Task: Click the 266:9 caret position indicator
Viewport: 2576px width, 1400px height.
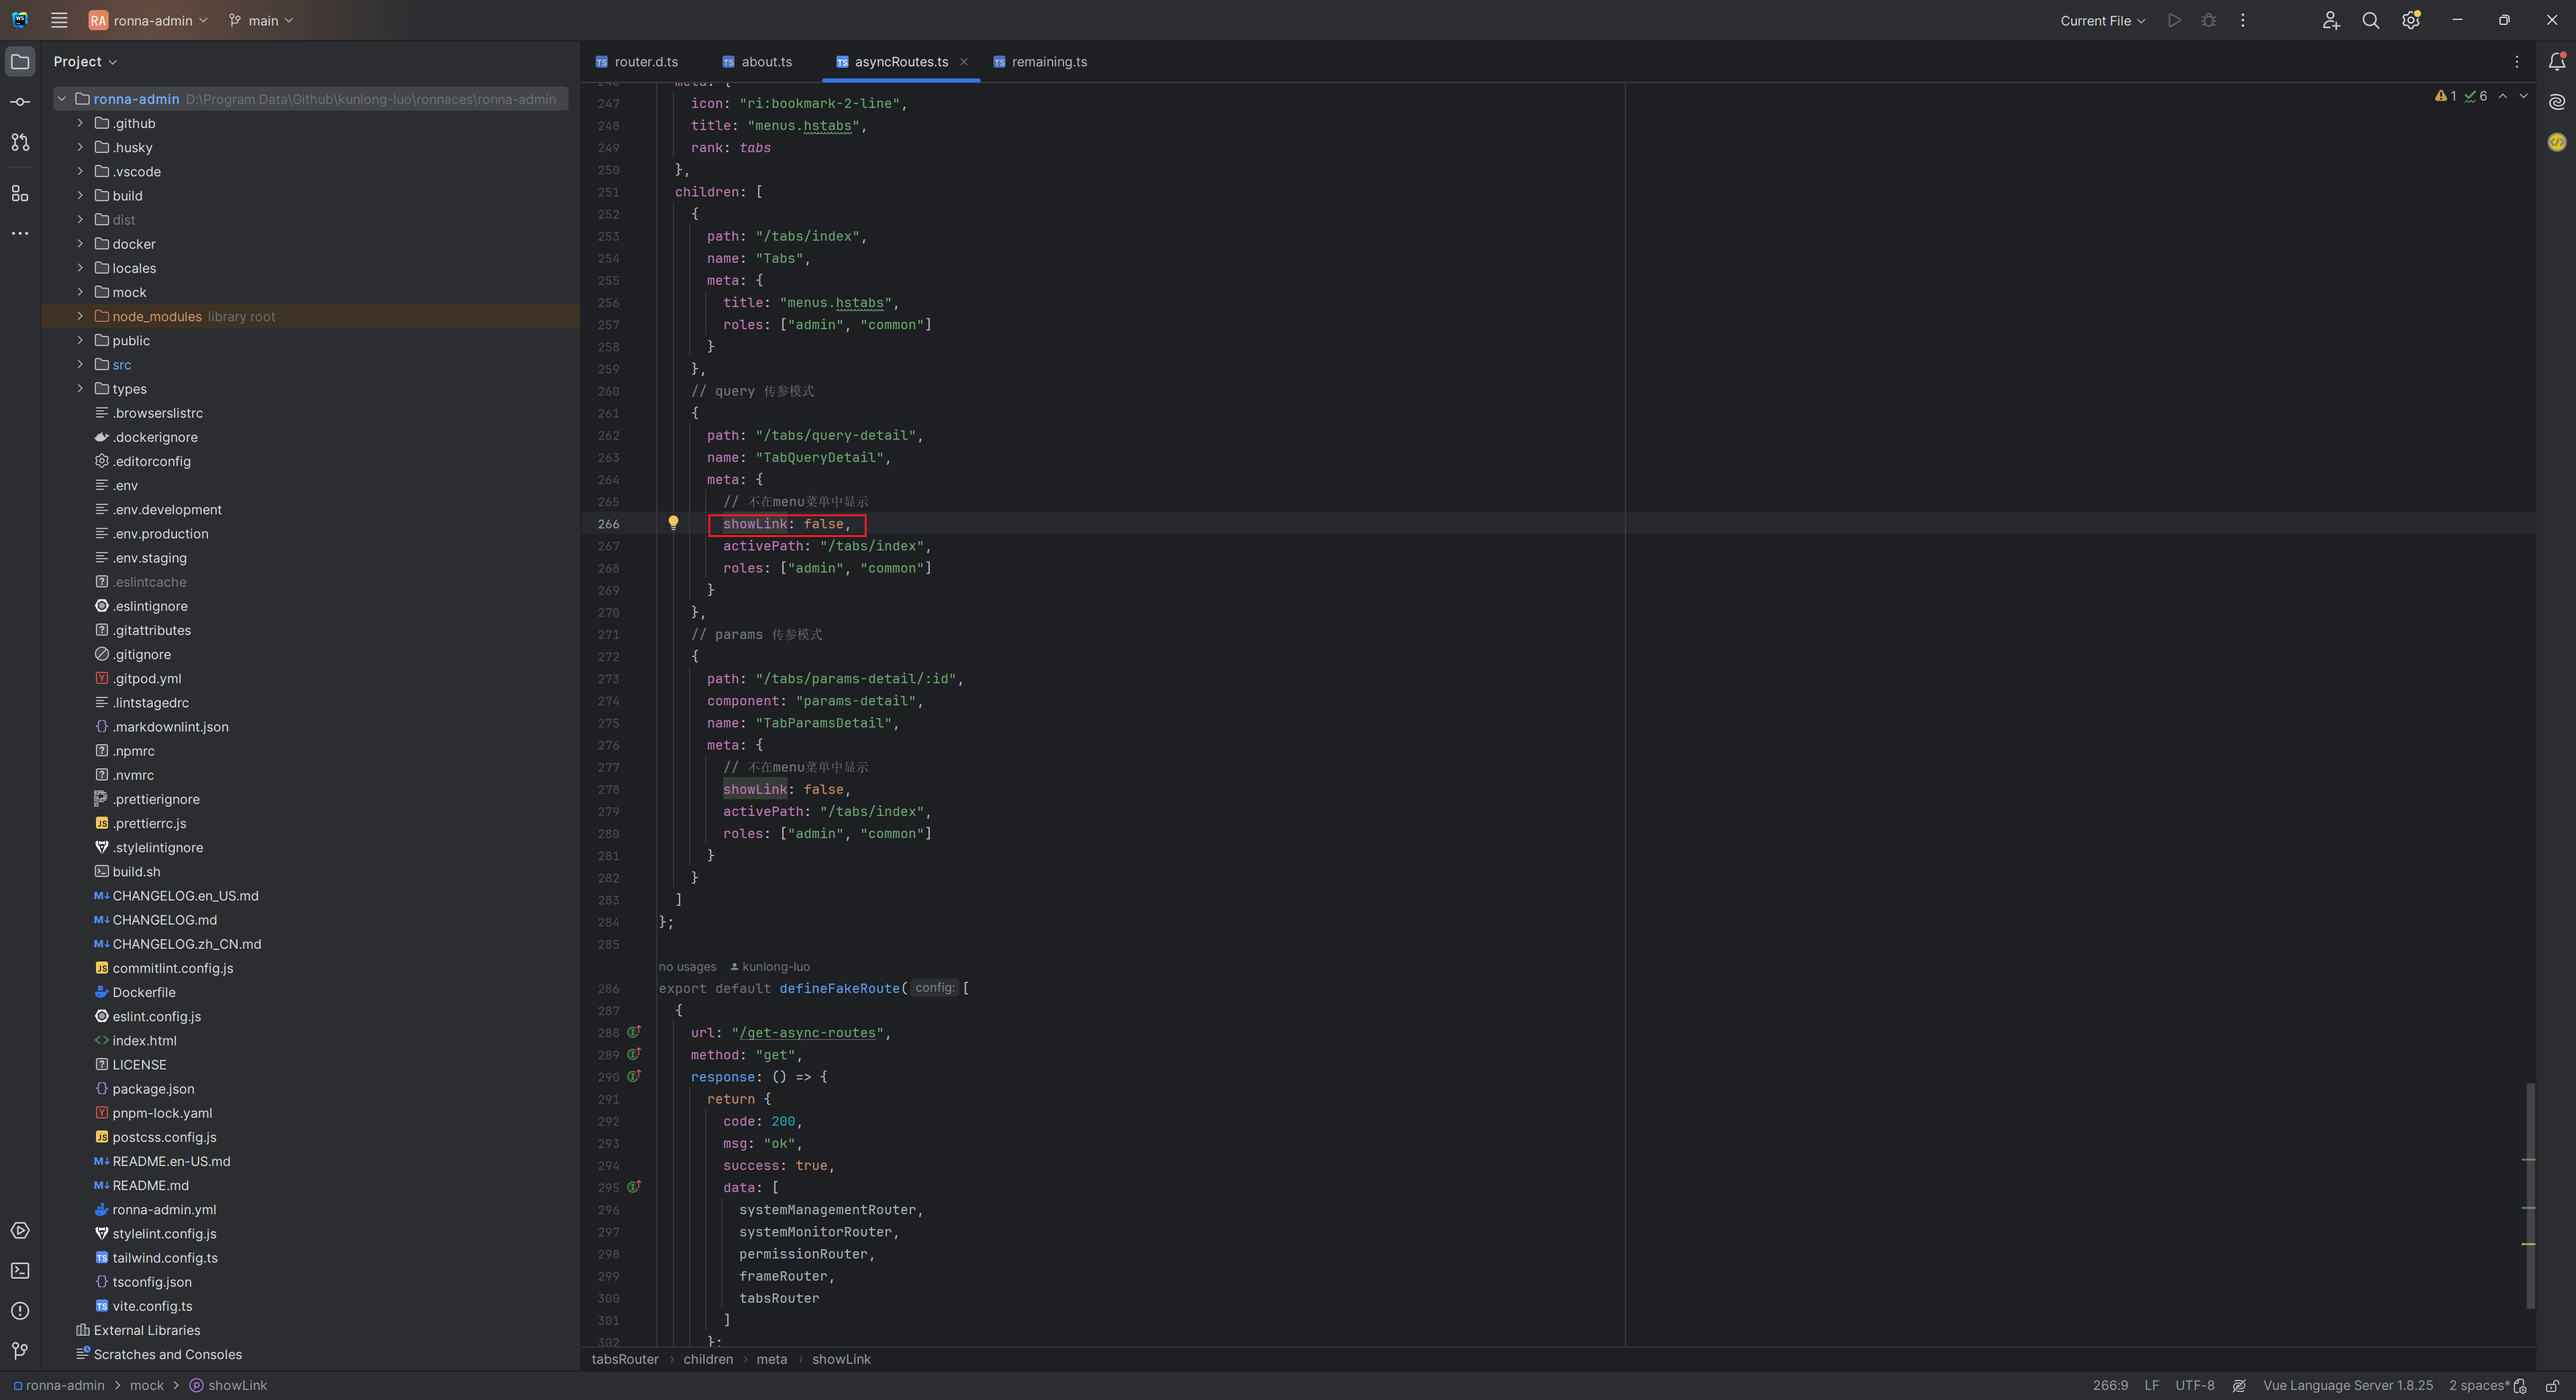Action: pos(2110,1386)
